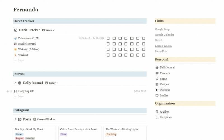
Task: Click the Practicing tag
Action: [111, 134]
